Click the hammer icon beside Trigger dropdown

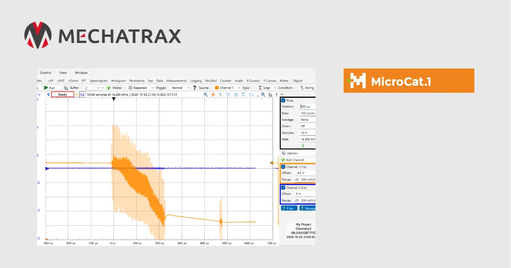(x=195, y=88)
